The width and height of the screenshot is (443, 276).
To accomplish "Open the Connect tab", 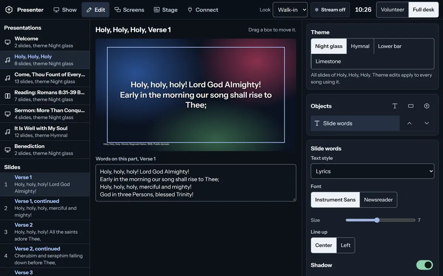I will click(203, 10).
